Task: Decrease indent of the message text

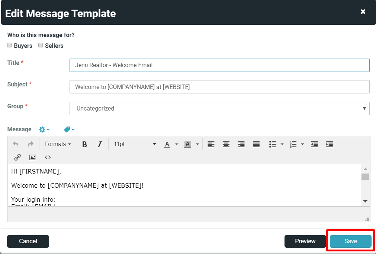Action: pos(314,144)
